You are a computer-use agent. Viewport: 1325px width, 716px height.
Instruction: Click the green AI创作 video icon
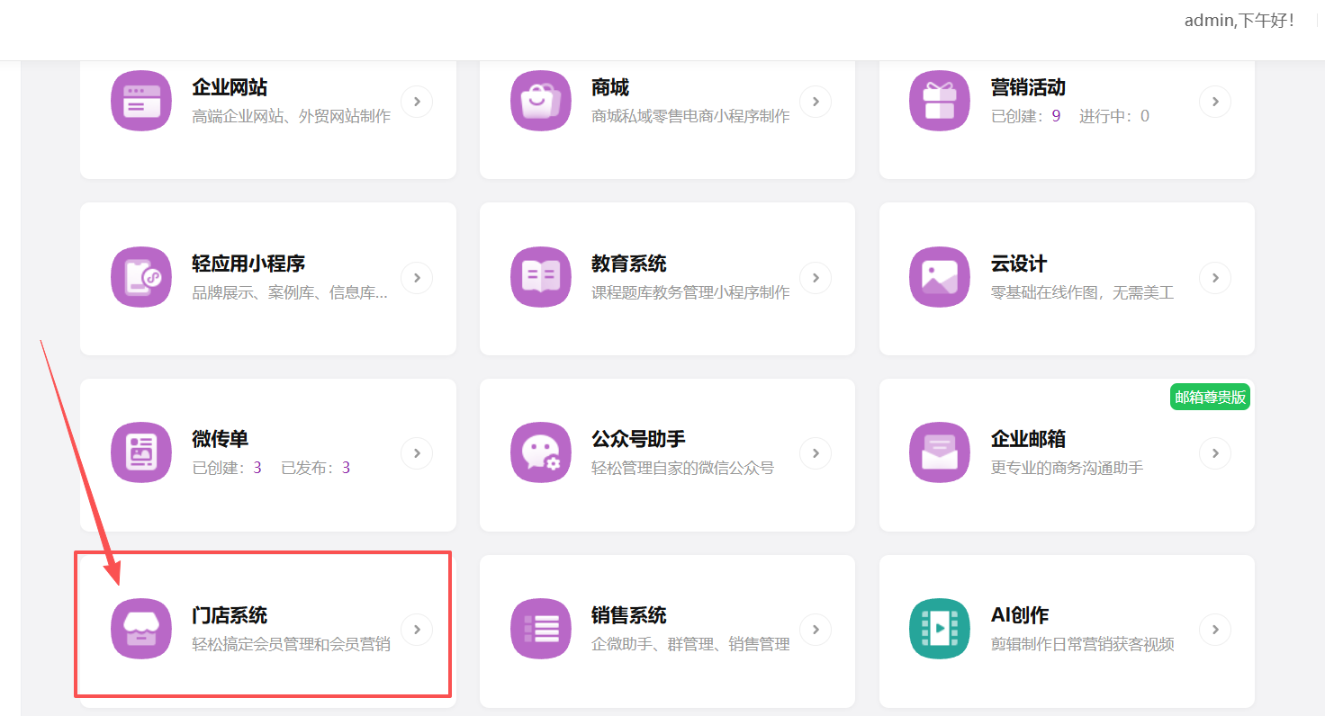(940, 629)
